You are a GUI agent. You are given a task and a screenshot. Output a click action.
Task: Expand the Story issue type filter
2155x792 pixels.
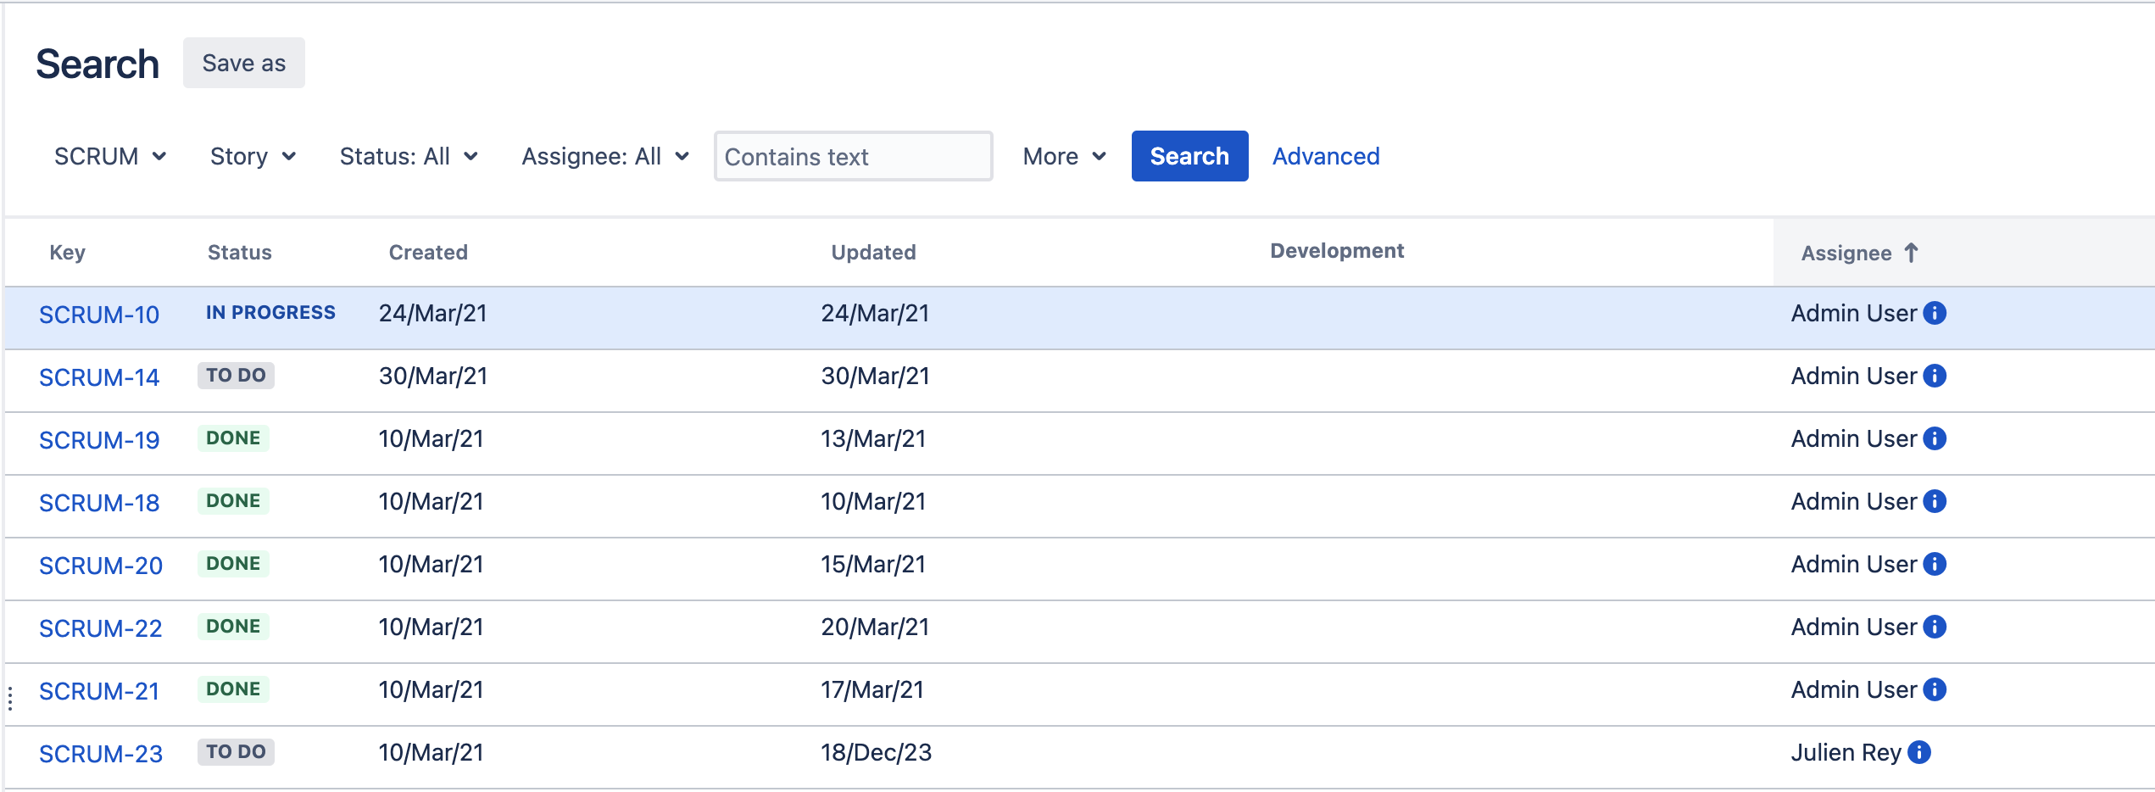tap(252, 157)
